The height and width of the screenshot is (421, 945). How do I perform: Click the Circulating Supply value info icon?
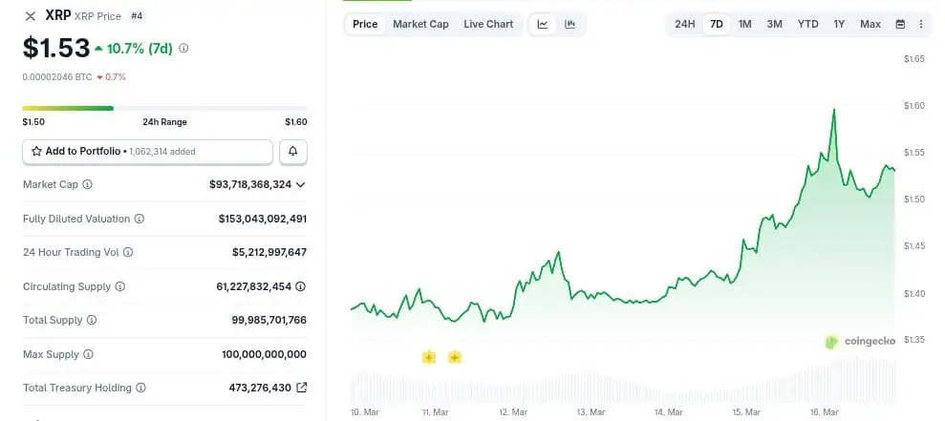301,286
